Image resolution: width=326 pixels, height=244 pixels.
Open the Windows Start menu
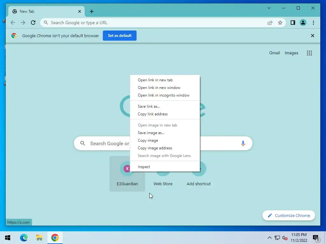pyautogui.click(x=8, y=238)
